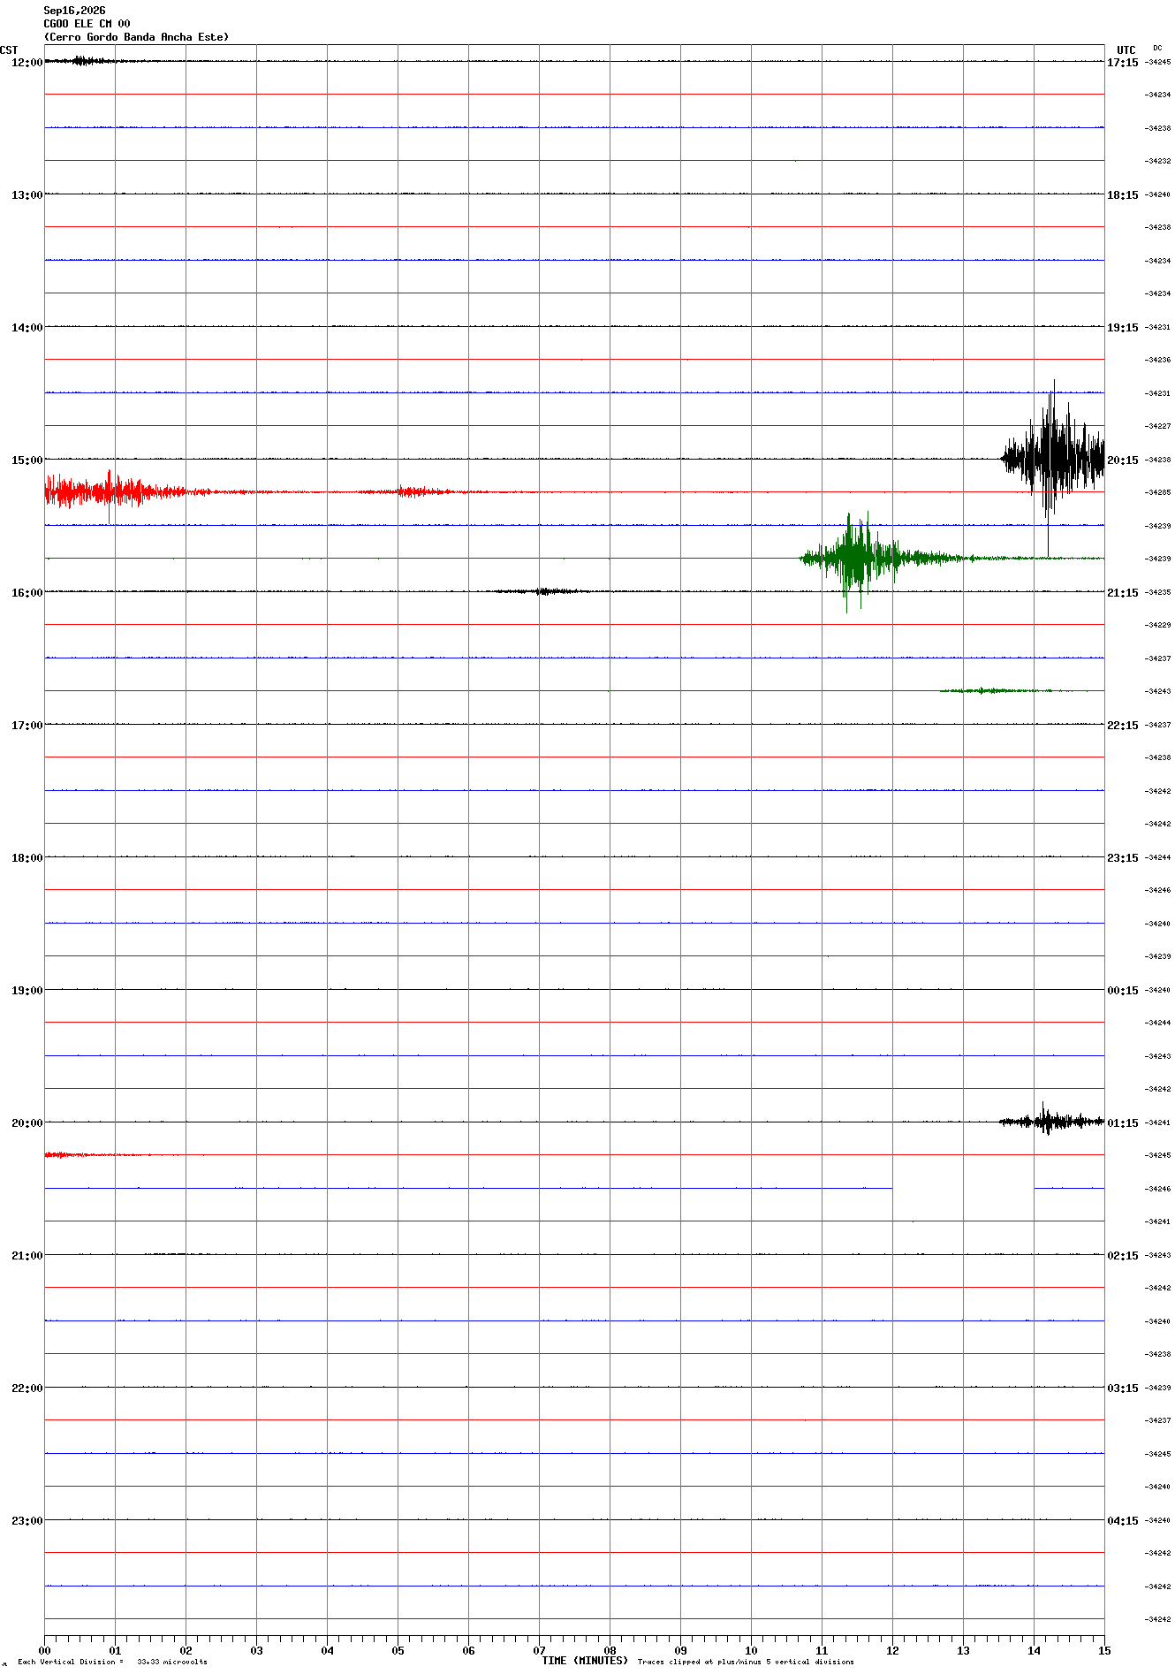Click the vertical division scale note at bottom
The width and height of the screenshot is (1175, 1674).
pyautogui.click(x=112, y=1662)
